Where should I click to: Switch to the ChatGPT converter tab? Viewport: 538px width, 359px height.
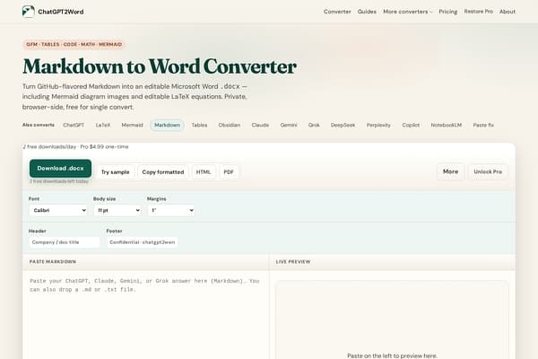tap(74, 125)
